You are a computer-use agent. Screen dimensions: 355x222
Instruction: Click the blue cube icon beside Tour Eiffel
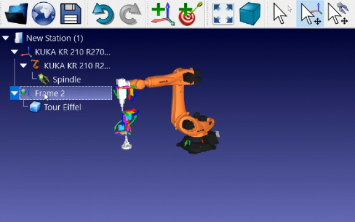click(35, 107)
